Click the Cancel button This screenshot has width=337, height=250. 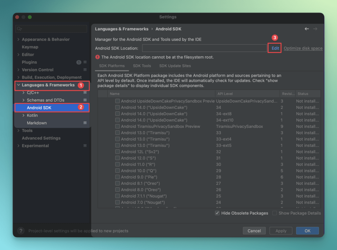coord(254,231)
